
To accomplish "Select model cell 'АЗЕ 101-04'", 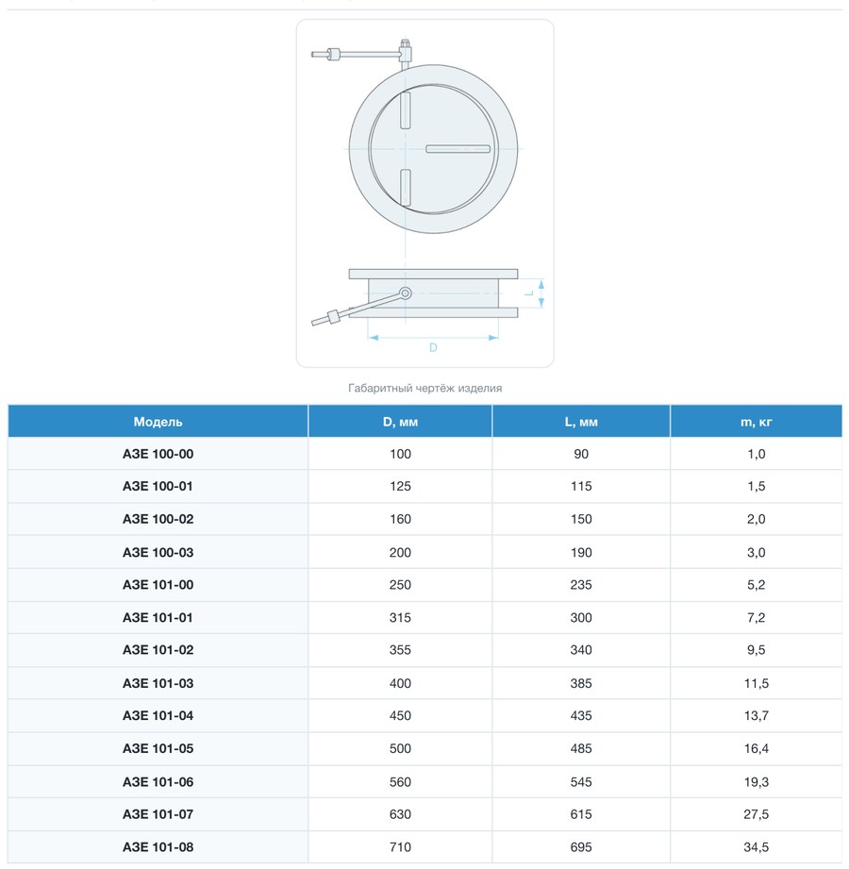I will [x=158, y=715].
